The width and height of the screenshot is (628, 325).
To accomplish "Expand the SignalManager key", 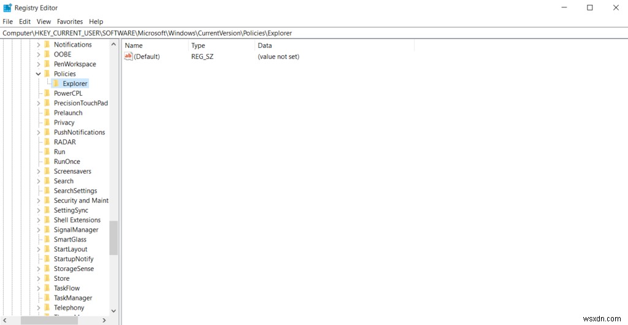I will click(x=39, y=230).
